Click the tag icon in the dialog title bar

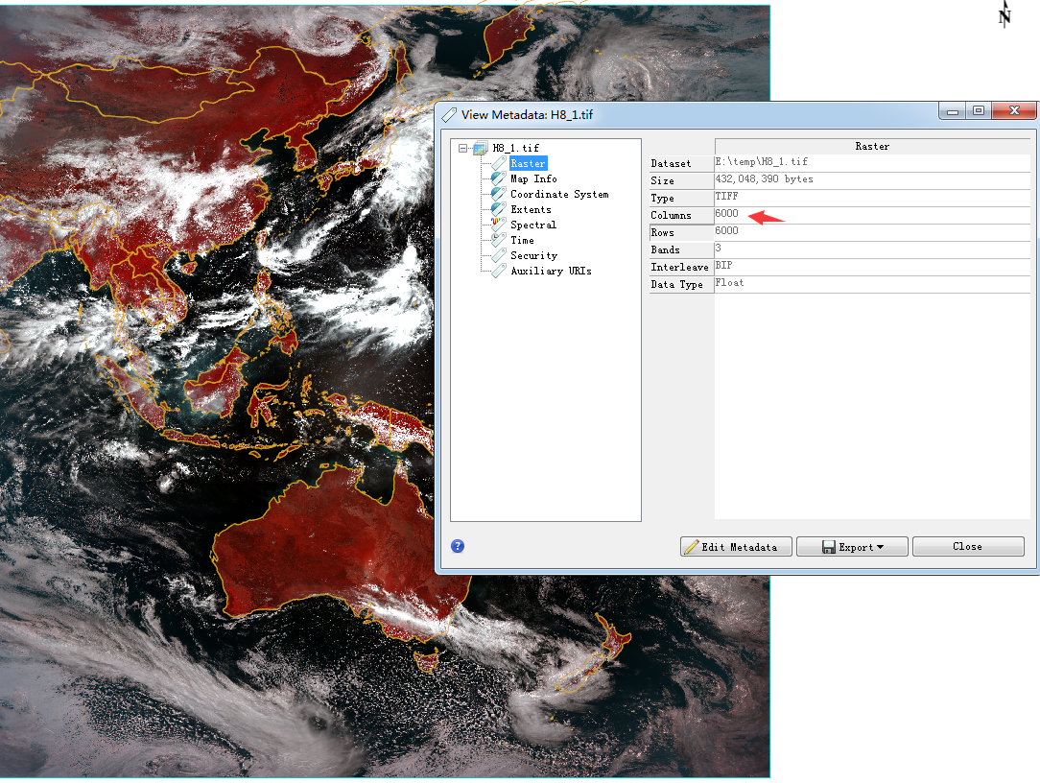pos(448,110)
